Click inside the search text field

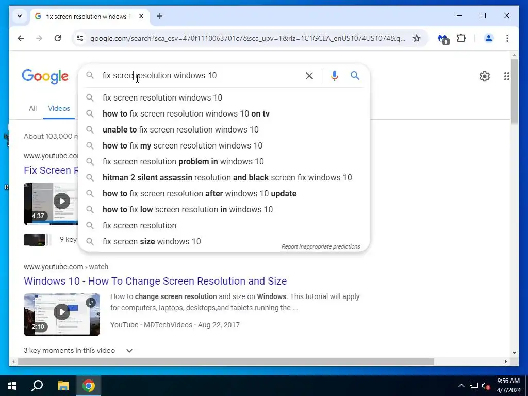point(201,75)
